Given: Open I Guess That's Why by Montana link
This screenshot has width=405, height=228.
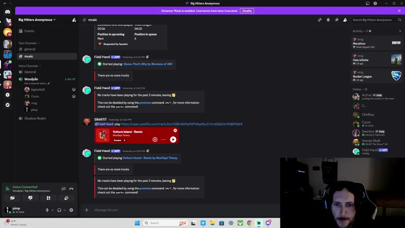Looking at the screenshot, I should (x=147, y=64).
